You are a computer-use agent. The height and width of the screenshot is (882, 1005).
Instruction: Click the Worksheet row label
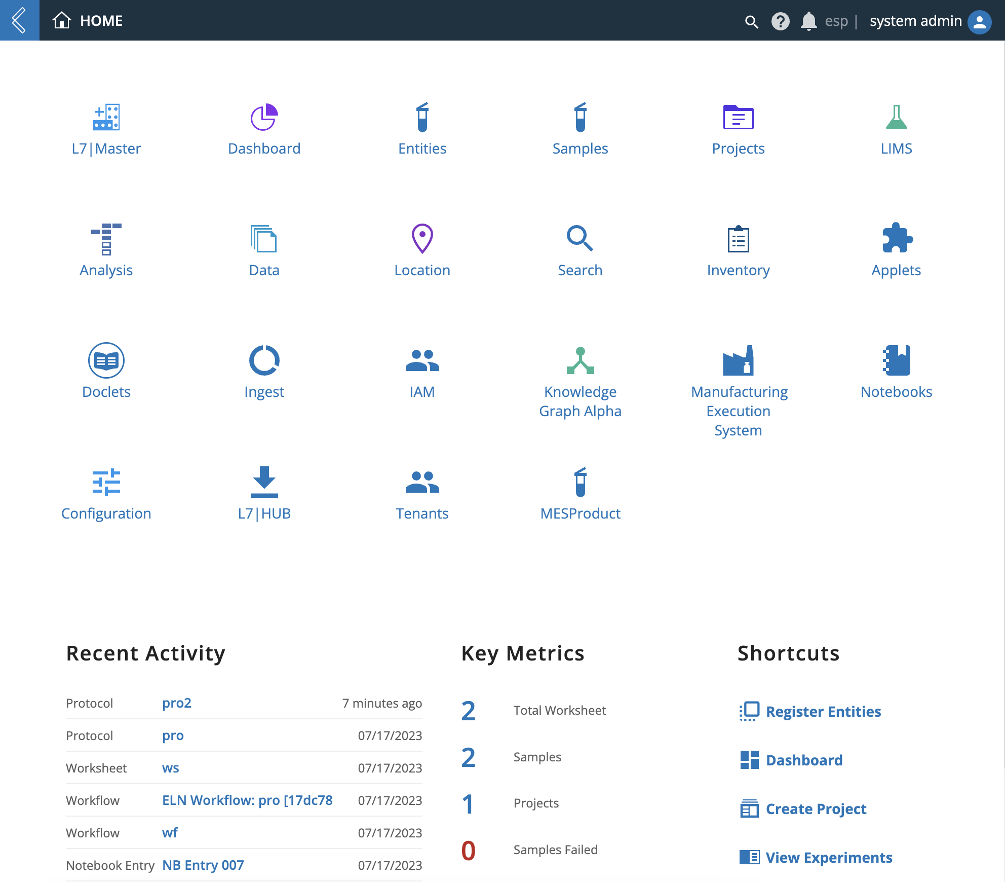96,768
